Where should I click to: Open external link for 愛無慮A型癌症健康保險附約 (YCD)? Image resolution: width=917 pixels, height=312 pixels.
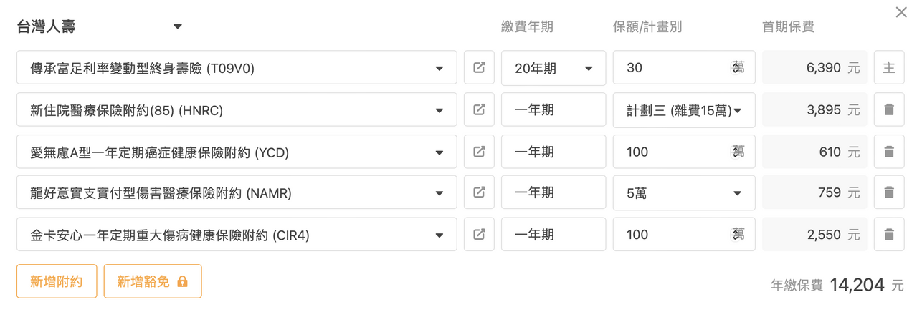(x=479, y=151)
